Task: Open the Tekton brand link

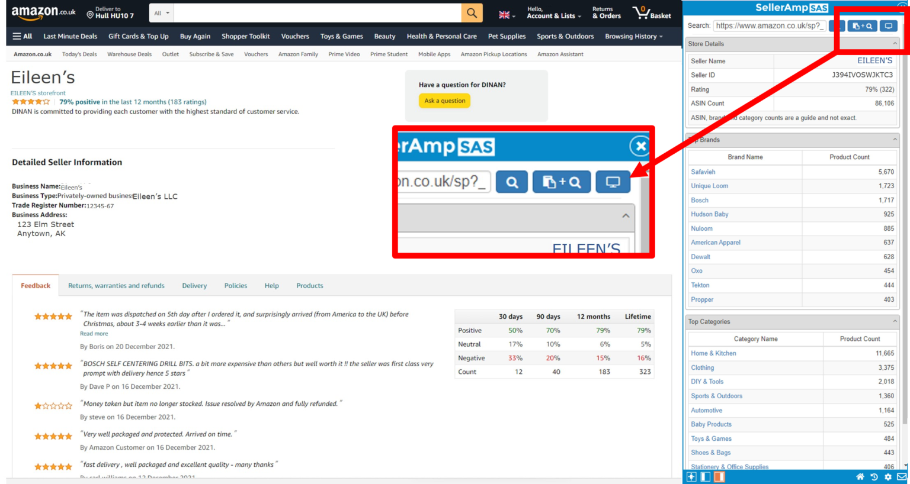Action: pos(700,285)
